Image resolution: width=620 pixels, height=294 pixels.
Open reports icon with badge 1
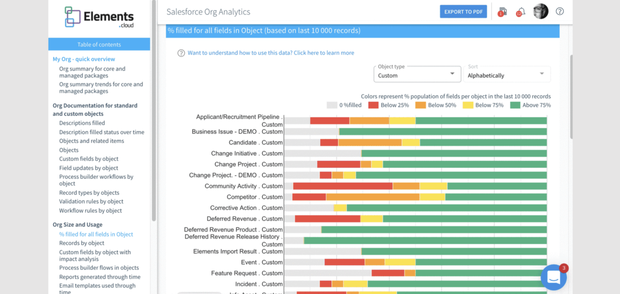coord(501,11)
